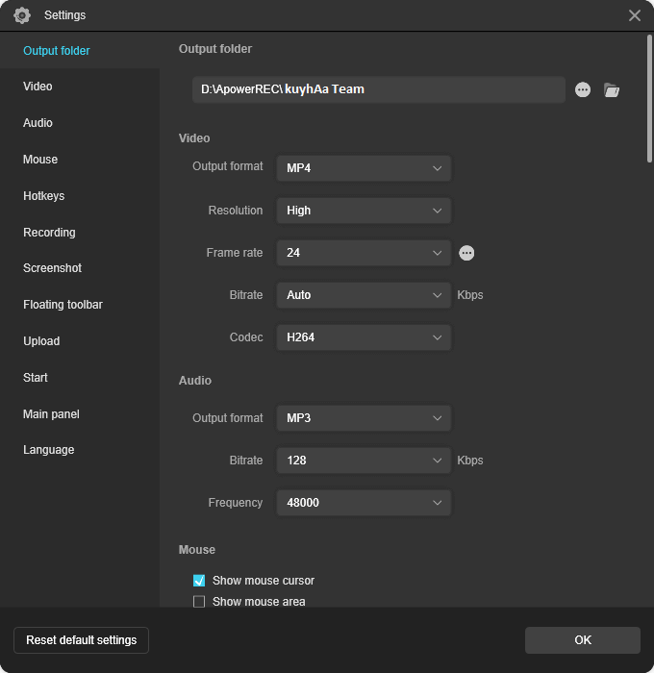Open the Screenshot settings section
This screenshot has width=654, height=673.
coord(53,268)
